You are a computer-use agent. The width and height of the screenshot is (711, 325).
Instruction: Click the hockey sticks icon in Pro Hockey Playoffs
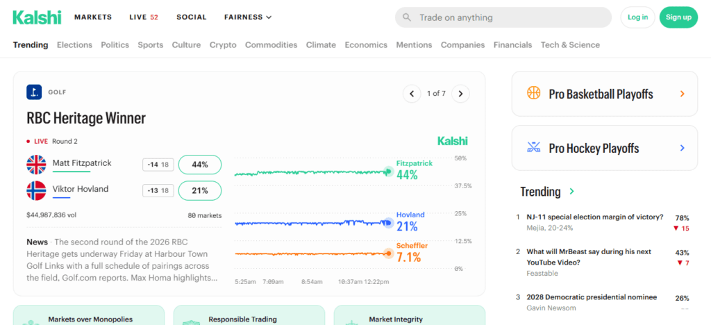534,147
